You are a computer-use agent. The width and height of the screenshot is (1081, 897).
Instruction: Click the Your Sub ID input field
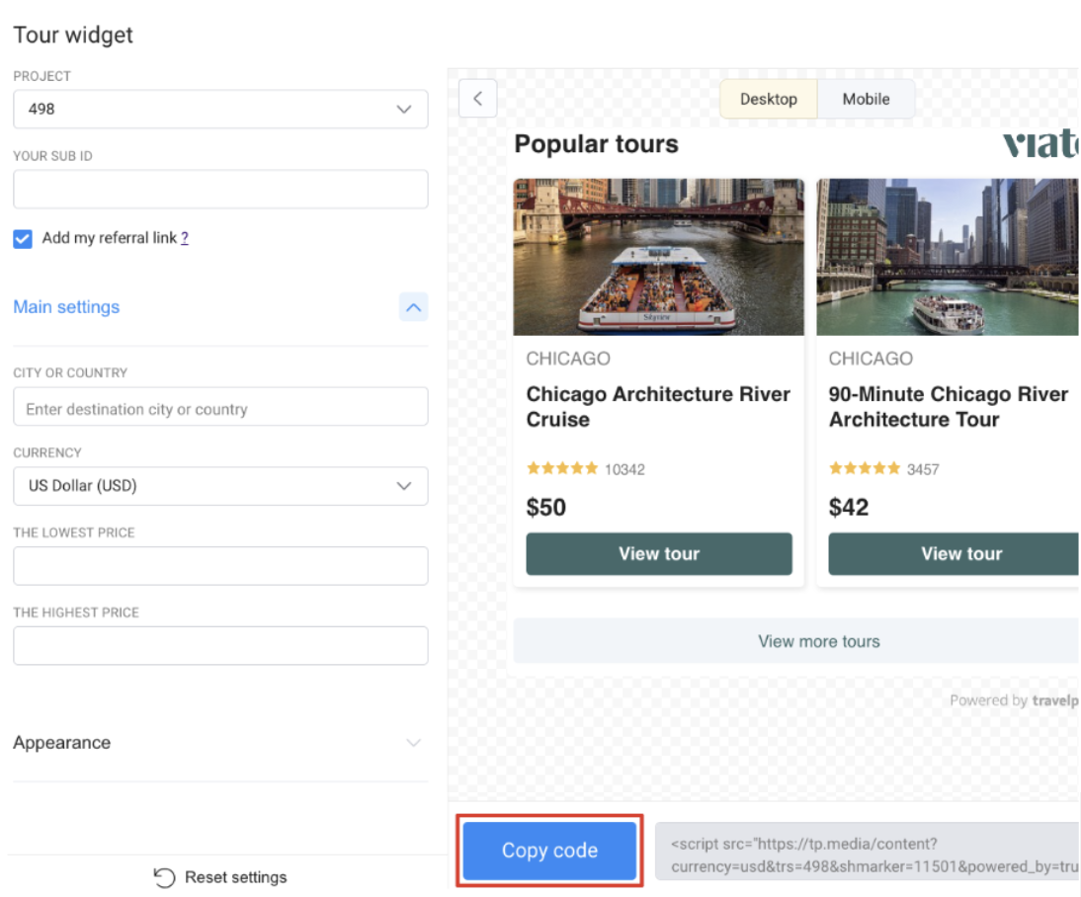click(220, 189)
